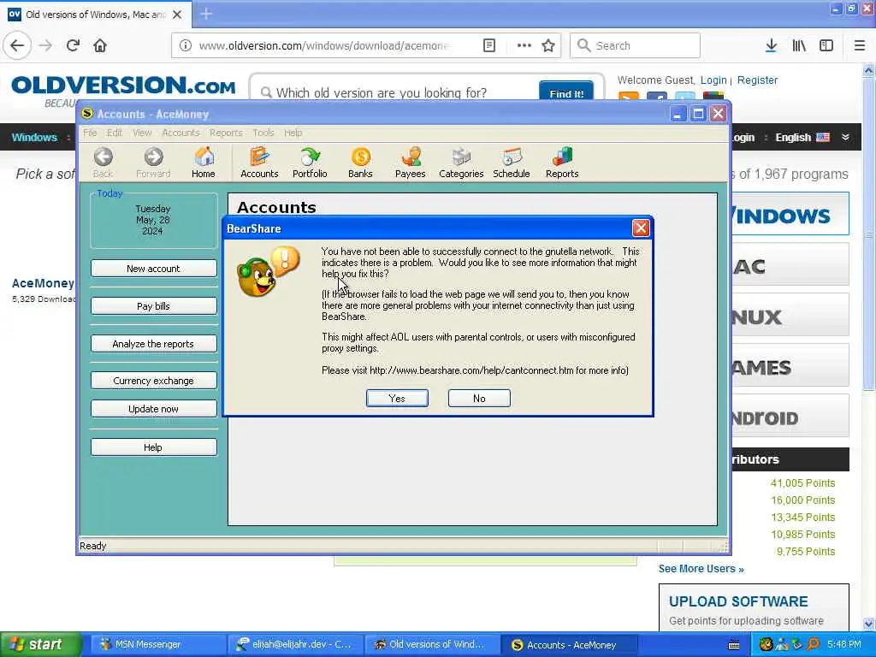Open the AceMoney File menu
This screenshot has width=876, height=657.
point(90,133)
